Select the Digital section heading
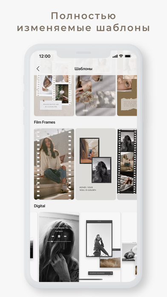This screenshot has width=167, height=297. pyautogui.click(x=40, y=206)
